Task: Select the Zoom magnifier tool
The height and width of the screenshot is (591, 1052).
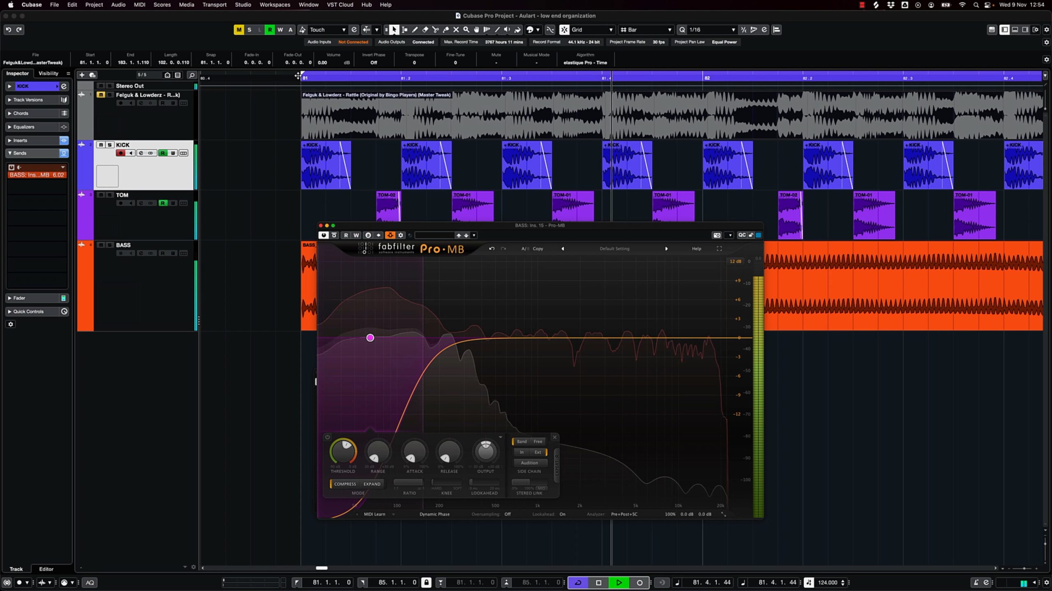Action: click(x=466, y=30)
